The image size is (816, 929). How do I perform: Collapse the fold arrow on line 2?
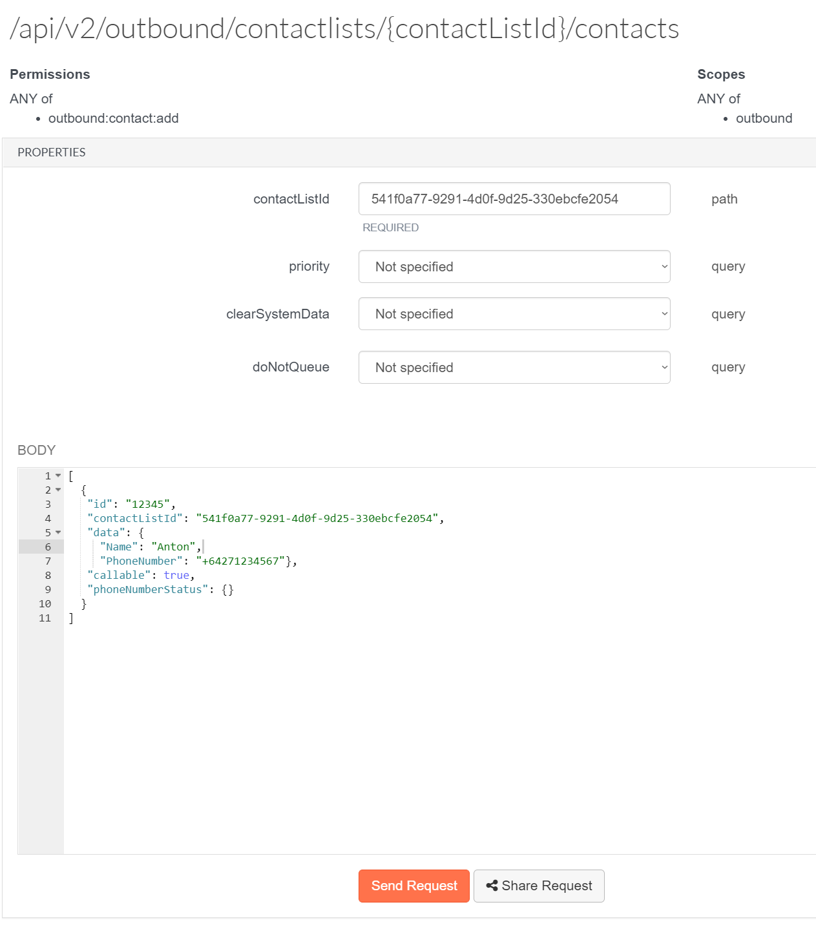click(58, 490)
